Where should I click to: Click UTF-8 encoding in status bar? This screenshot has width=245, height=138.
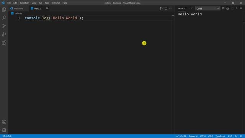click(x=203, y=136)
